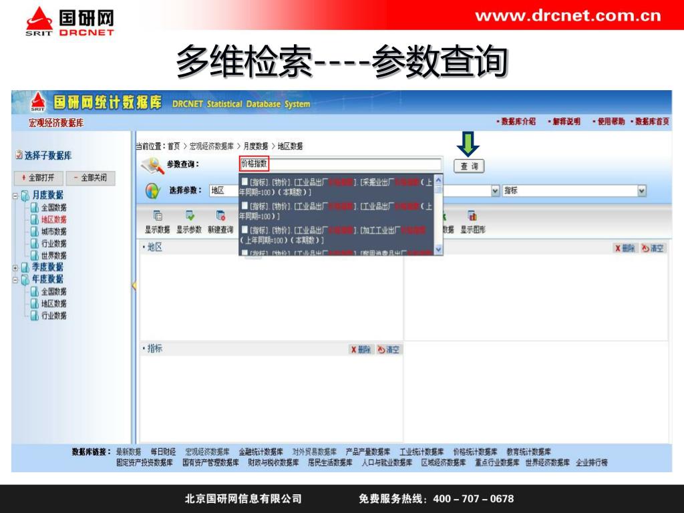Image resolution: width=684 pixels, height=513 pixels.
Task: Open the 产品产量数据库 footer link
Action: tap(368, 452)
